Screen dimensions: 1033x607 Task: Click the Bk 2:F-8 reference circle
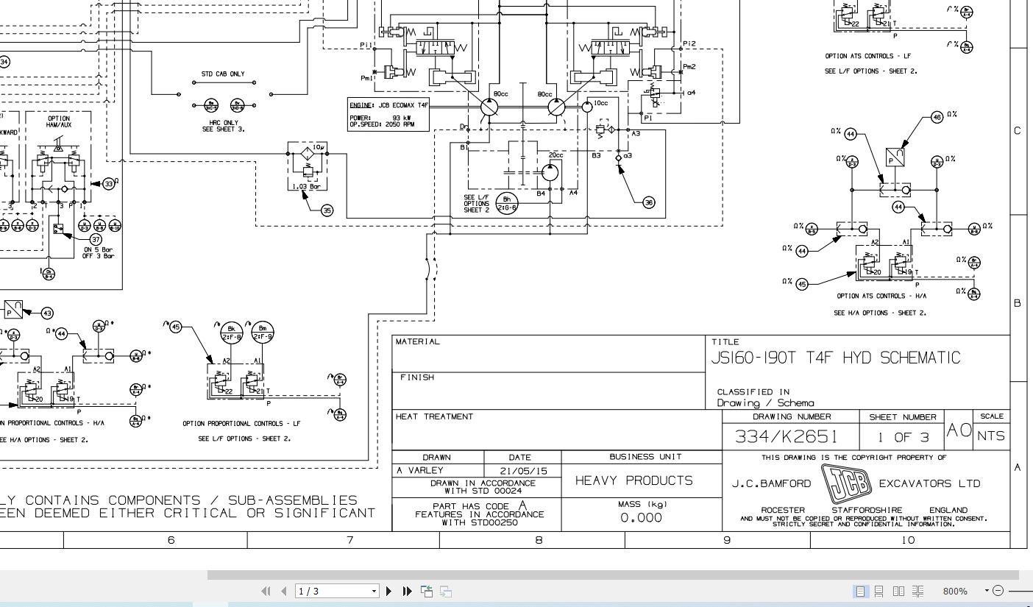tap(231, 333)
